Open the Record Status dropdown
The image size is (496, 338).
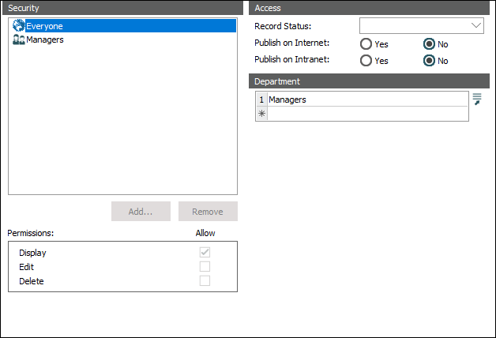tap(421, 26)
